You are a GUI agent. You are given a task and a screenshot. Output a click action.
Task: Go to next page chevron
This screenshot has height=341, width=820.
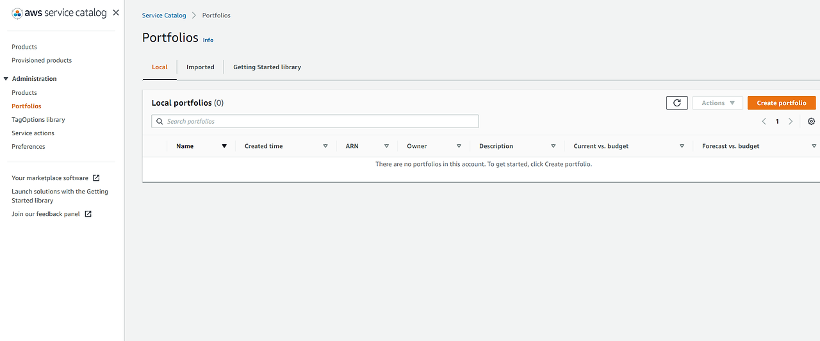(791, 121)
